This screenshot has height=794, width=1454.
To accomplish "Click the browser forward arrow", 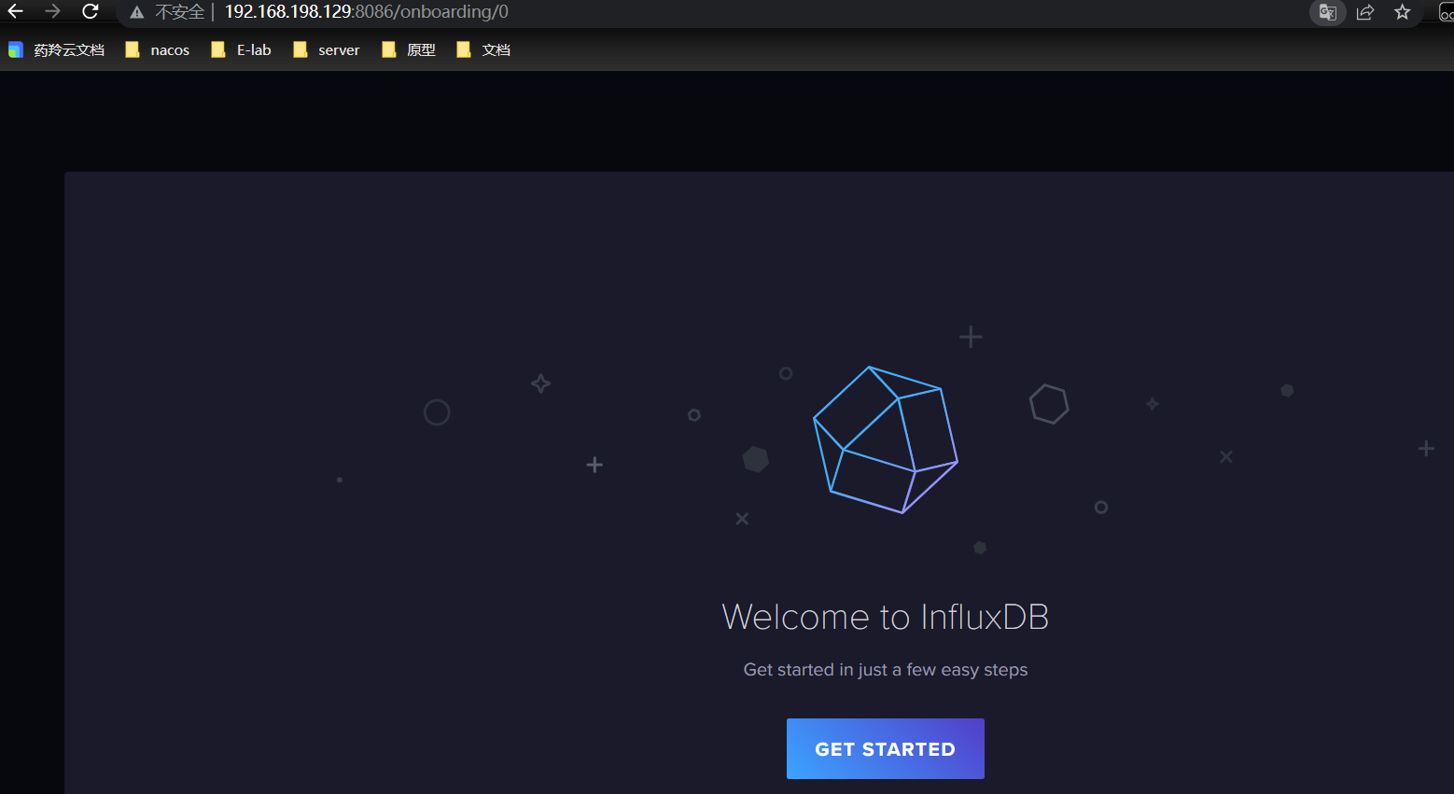I will (x=52, y=12).
